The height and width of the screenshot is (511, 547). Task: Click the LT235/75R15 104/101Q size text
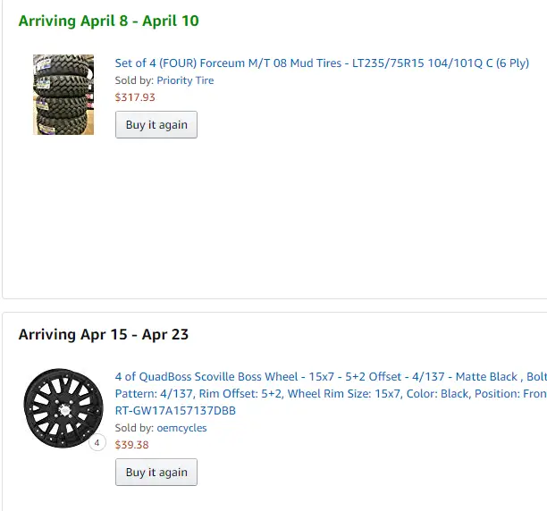coord(417,63)
